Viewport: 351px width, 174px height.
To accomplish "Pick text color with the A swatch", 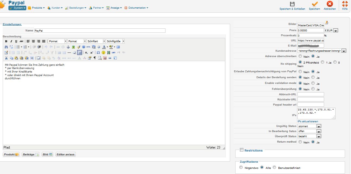I will (104, 47).
